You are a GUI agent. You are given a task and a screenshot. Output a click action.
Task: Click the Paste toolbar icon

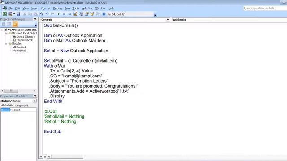[x=35, y=14]
